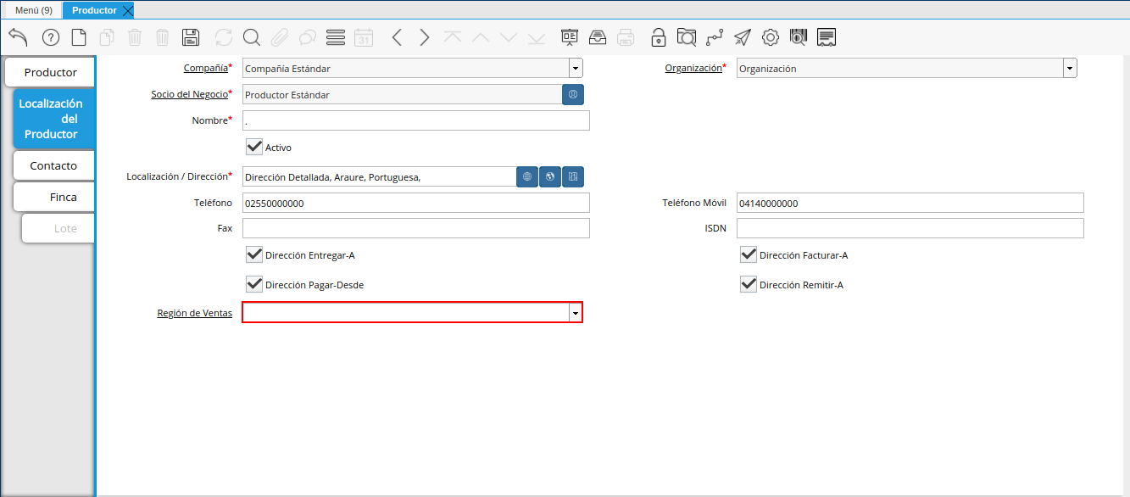Go to next record right chevron

tap(425, 37)
